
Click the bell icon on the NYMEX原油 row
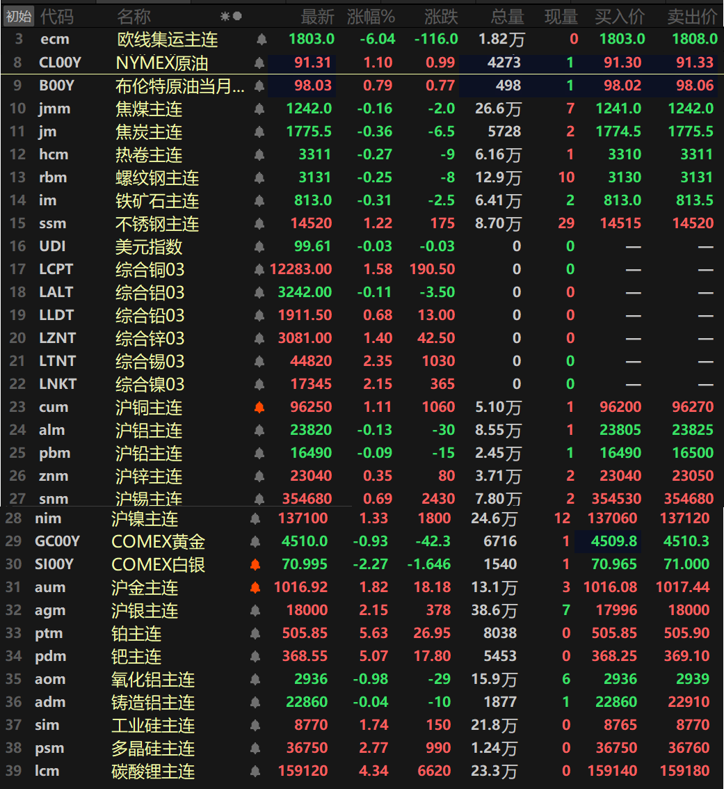coord(259,62)
